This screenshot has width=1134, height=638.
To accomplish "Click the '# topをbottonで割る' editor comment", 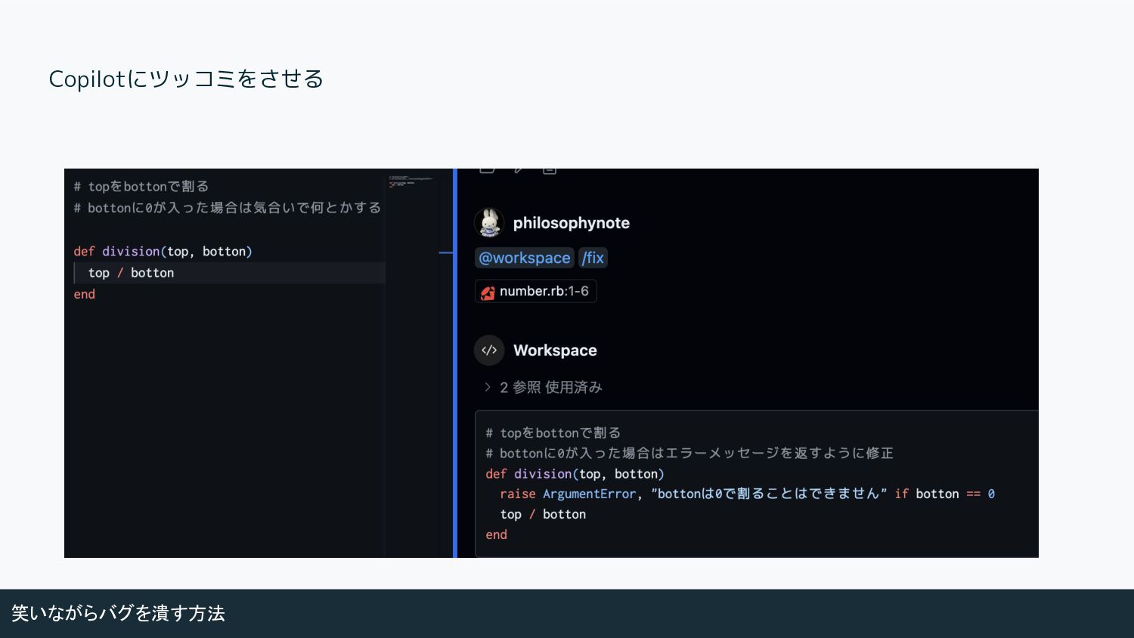I will [x=141, y=186].
